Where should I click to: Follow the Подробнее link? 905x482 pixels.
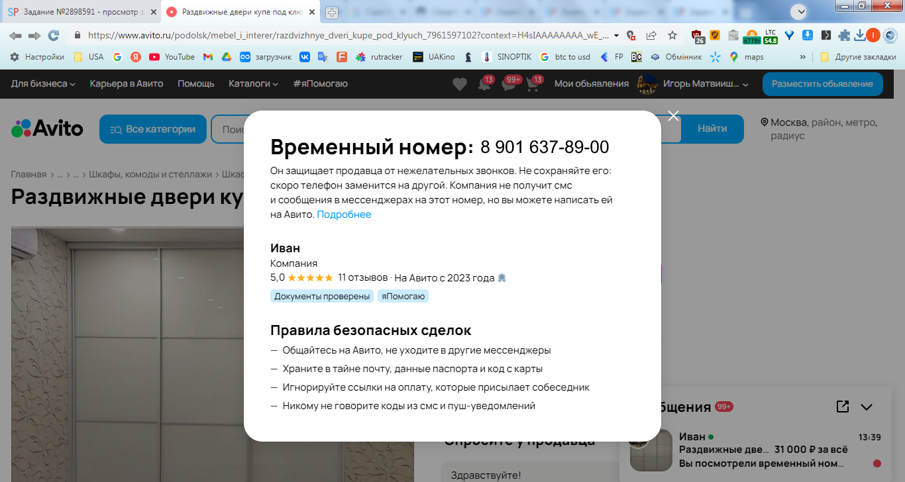(x=345, y=215)
